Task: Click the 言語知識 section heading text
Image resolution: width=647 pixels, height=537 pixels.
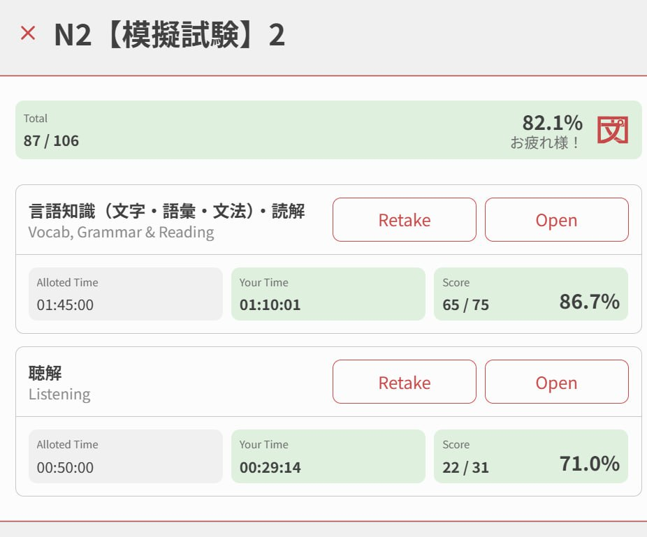Action: tap(167, 211)
